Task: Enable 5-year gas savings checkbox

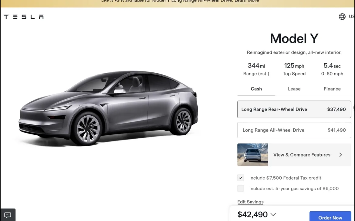Action: tap(241, 189)
